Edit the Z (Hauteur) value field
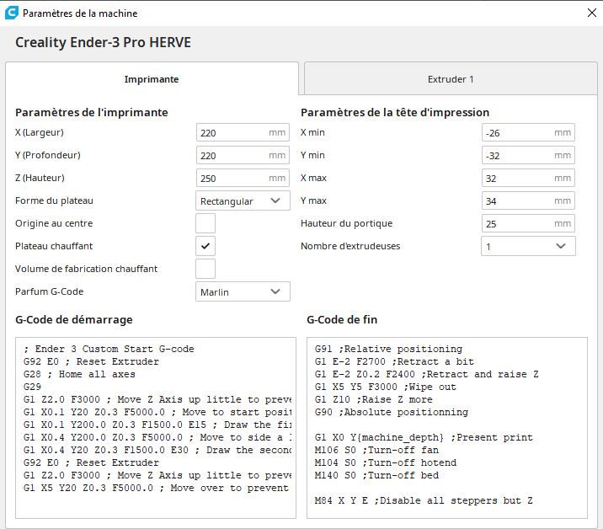Image resolution: width=603 pixels, height=529 pixels. 243,178
